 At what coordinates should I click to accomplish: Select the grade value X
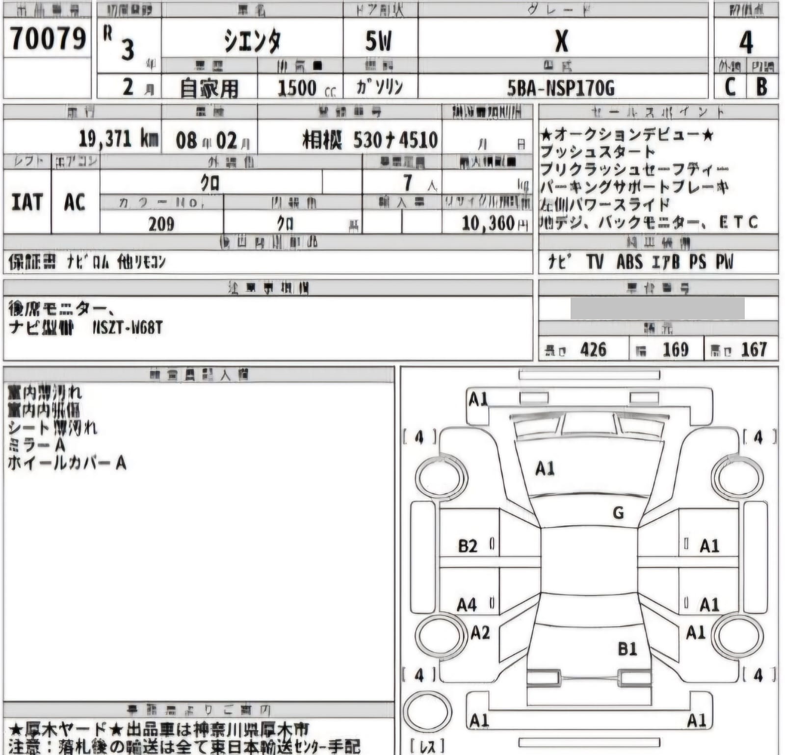tap(562, 41)
